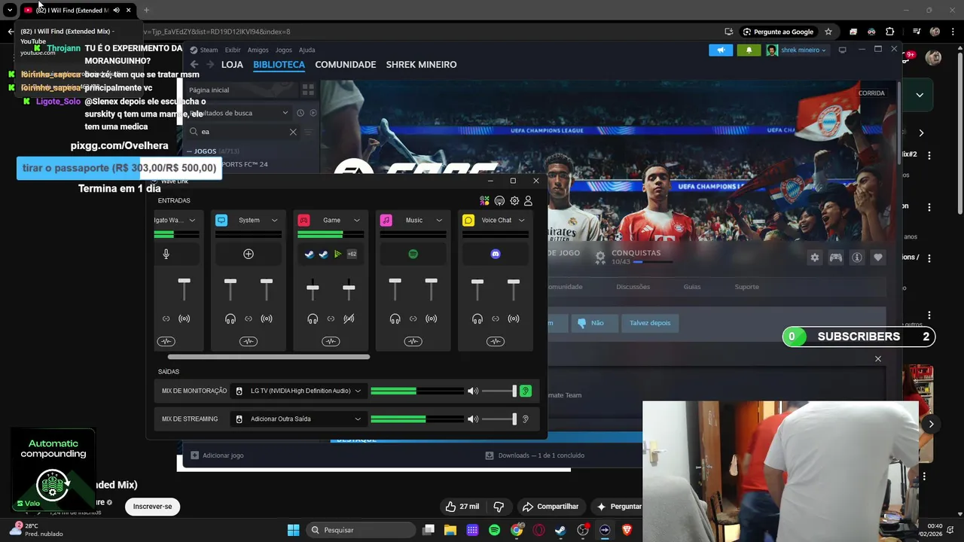Expand the System channel dropdown
This screenshot has height=542, width=964.
tap(274, 221)
